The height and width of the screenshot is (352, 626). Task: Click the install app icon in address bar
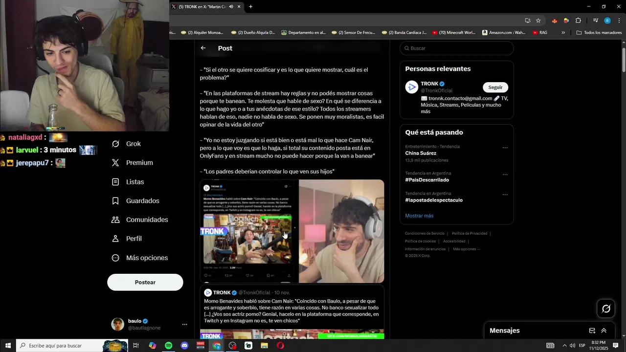[527, 21]
